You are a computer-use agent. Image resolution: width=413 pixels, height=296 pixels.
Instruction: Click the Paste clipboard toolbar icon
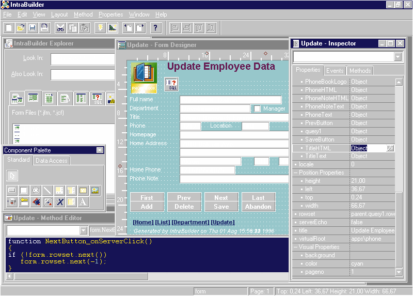pyautogui.click(x=84, y=28)
